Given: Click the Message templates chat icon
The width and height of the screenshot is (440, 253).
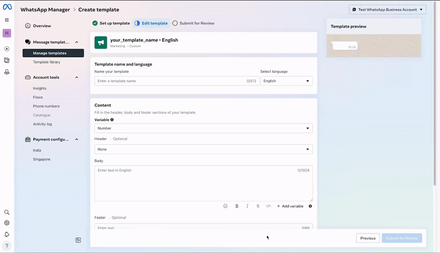Looking at the screenshot, I should pyautogui.click(x=28, y=42).
